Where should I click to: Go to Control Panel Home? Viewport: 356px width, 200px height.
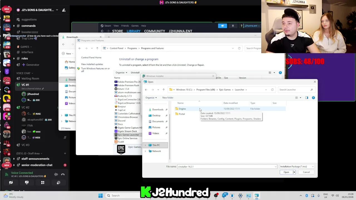(91, 57)
